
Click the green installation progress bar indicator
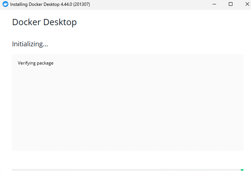[x=242, y=170]
